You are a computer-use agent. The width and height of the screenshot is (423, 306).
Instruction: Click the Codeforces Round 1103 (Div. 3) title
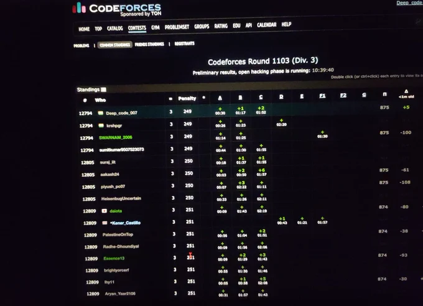pos(263,61)
